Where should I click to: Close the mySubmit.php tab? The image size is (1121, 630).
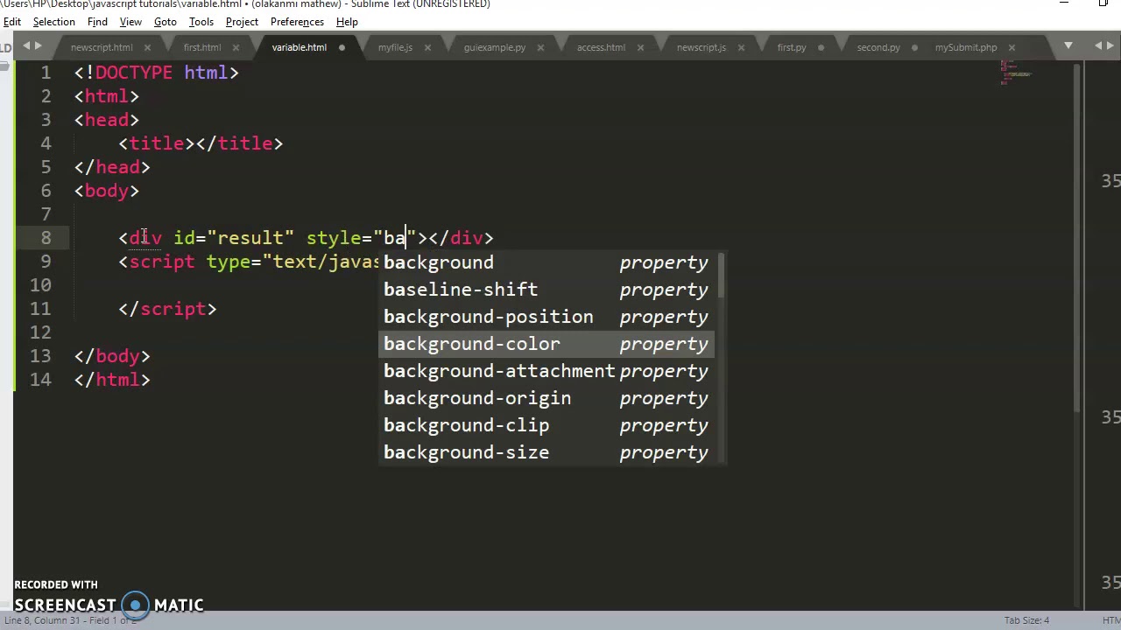[x=1012, y=47]
